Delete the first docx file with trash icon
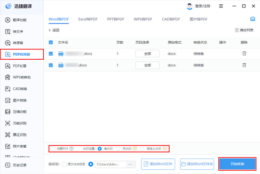This screenshot has width=260, height=174. pyautogui.click(x=244, y=54)
